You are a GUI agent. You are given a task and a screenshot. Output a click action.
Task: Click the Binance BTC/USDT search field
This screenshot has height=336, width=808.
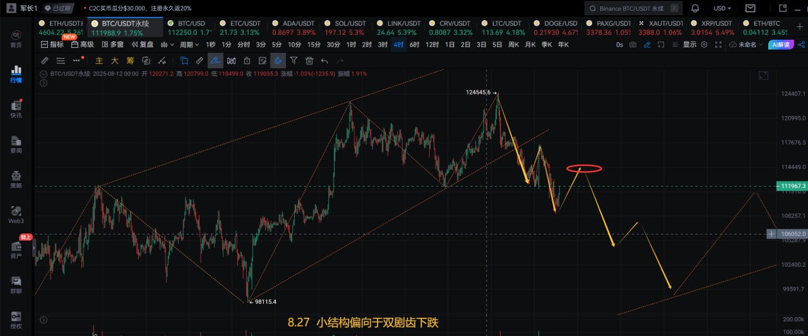click(633, 8)
